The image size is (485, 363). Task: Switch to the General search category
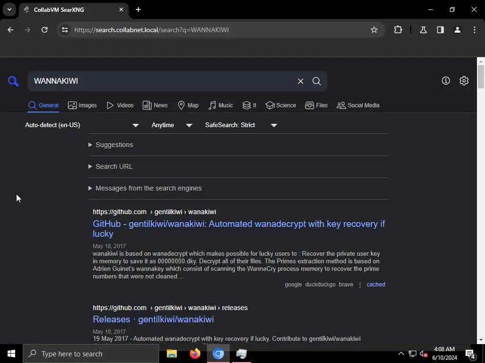43,105
